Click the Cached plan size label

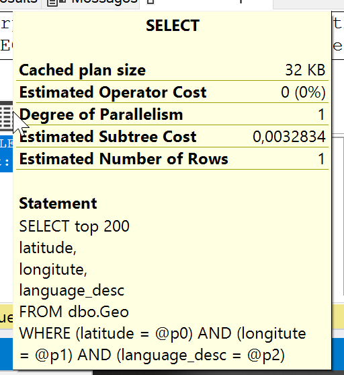(83, 70)
